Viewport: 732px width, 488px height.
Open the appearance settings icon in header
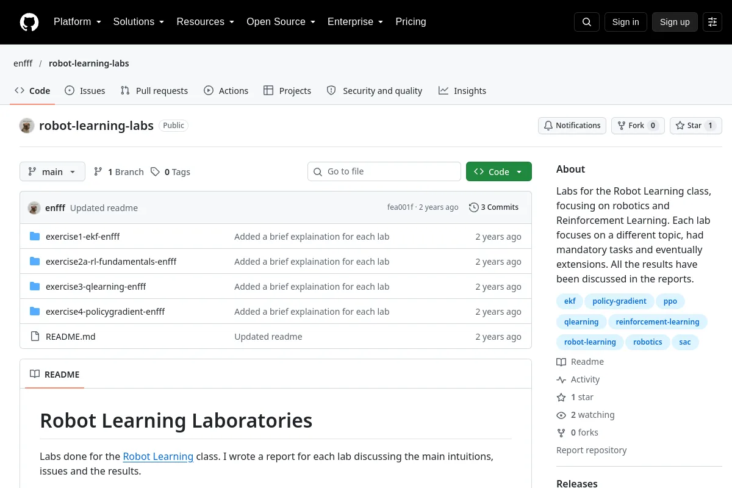[x=712, y=22]
